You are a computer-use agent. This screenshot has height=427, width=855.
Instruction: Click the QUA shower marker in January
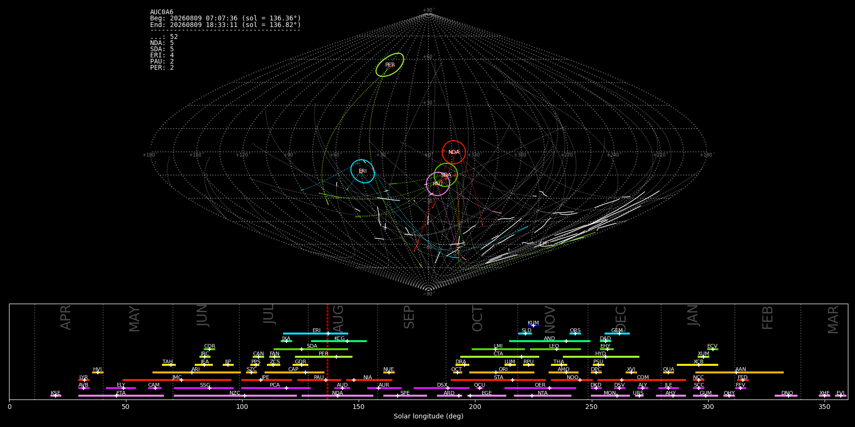point(668,372)
